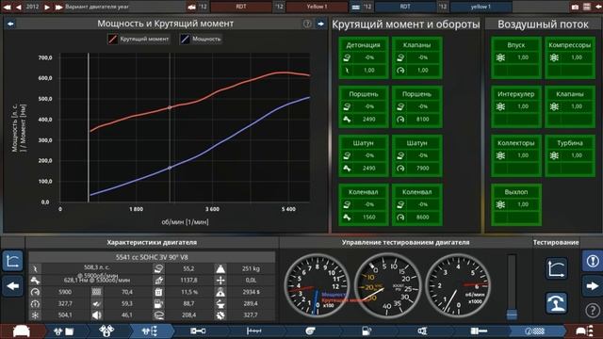Open the tab right of the exhaust tab

pyautogui.click(x=479, y=331)
